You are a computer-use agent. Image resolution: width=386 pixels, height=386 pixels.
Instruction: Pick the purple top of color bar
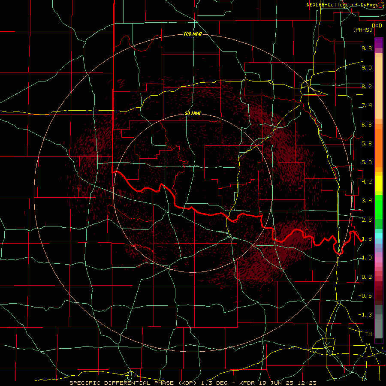click(x=379, y=43)
